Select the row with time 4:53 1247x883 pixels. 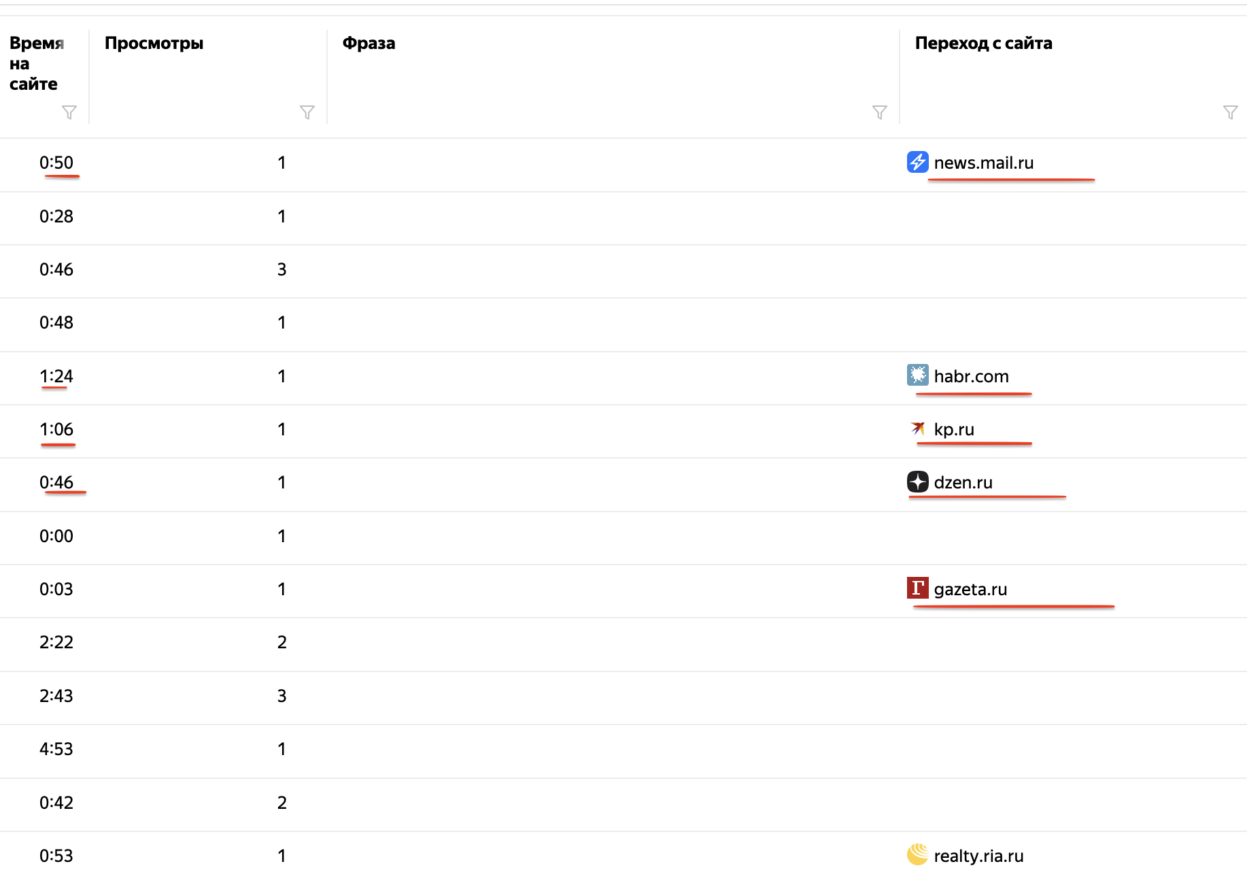click(623, 750)
